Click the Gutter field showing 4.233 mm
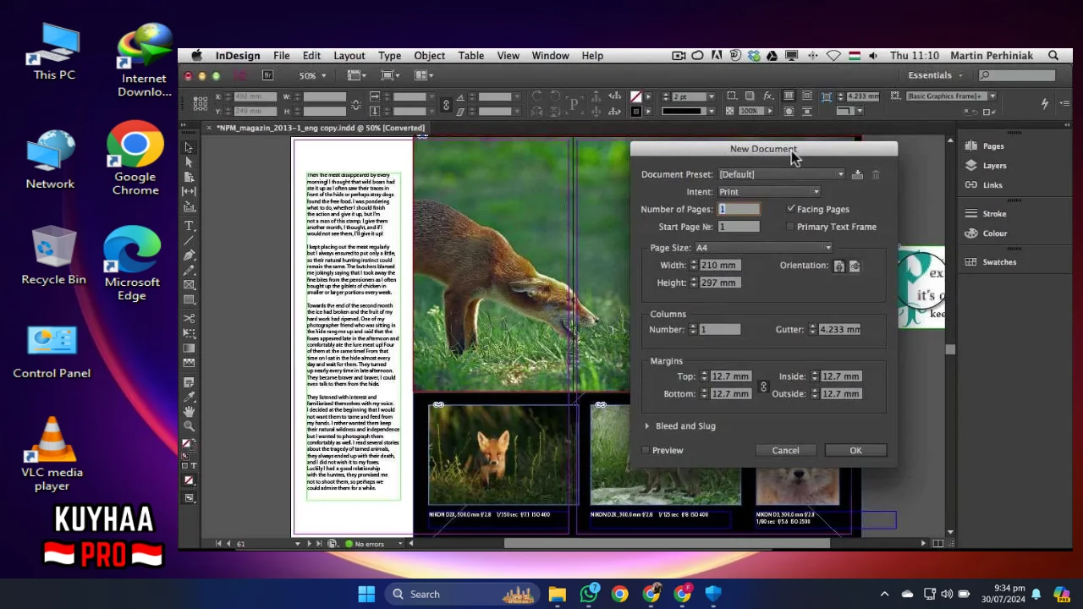Image resolution: width=1083 pixels, height=609 pixels. 839,330
